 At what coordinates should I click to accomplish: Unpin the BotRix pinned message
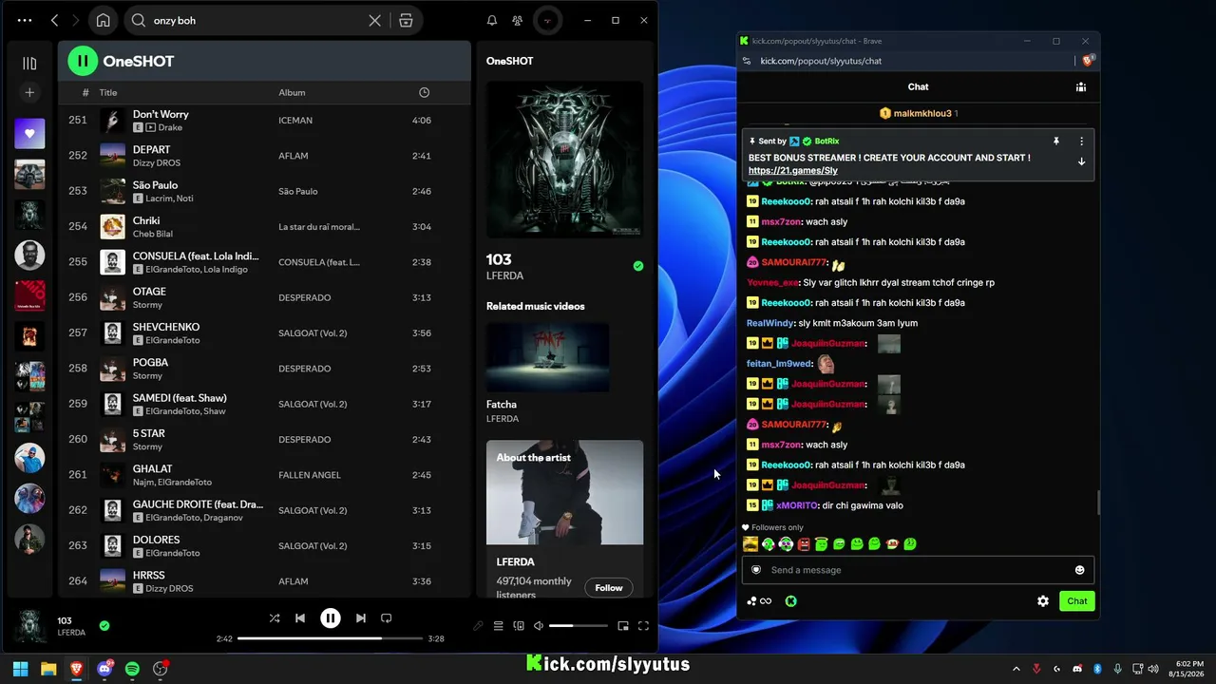[x=1055, y=142]
